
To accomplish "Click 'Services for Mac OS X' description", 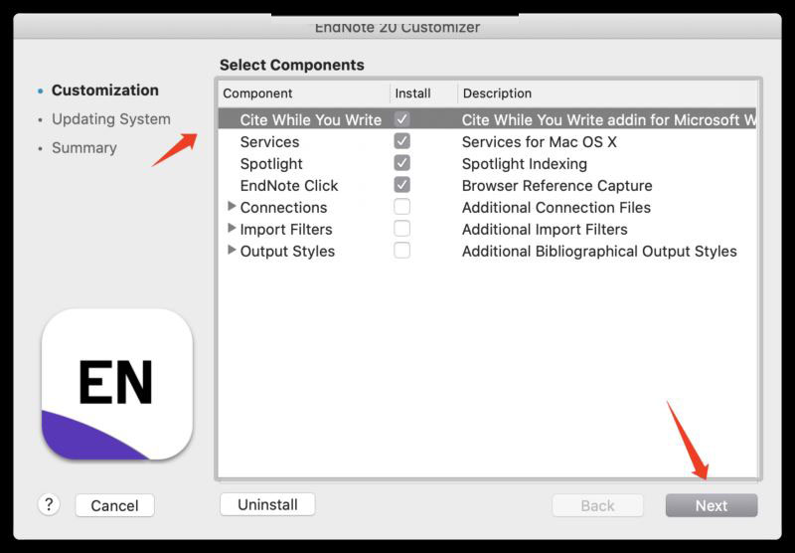I will [540, 142].
